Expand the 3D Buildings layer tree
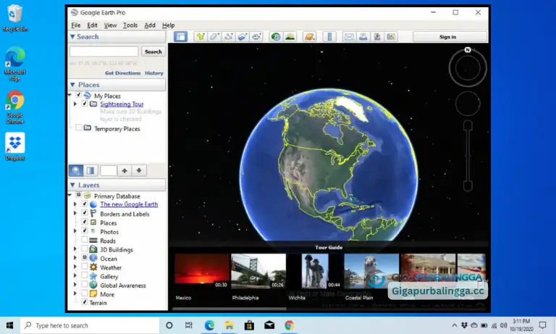 click(x=75, y=249)
